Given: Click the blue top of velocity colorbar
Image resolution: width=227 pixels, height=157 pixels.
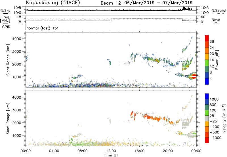Looking at the screenshot, I should (207, 96).
